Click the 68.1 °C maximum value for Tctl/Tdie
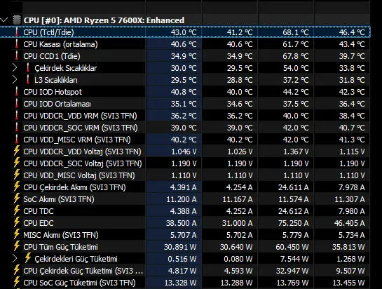 point(296,32)
